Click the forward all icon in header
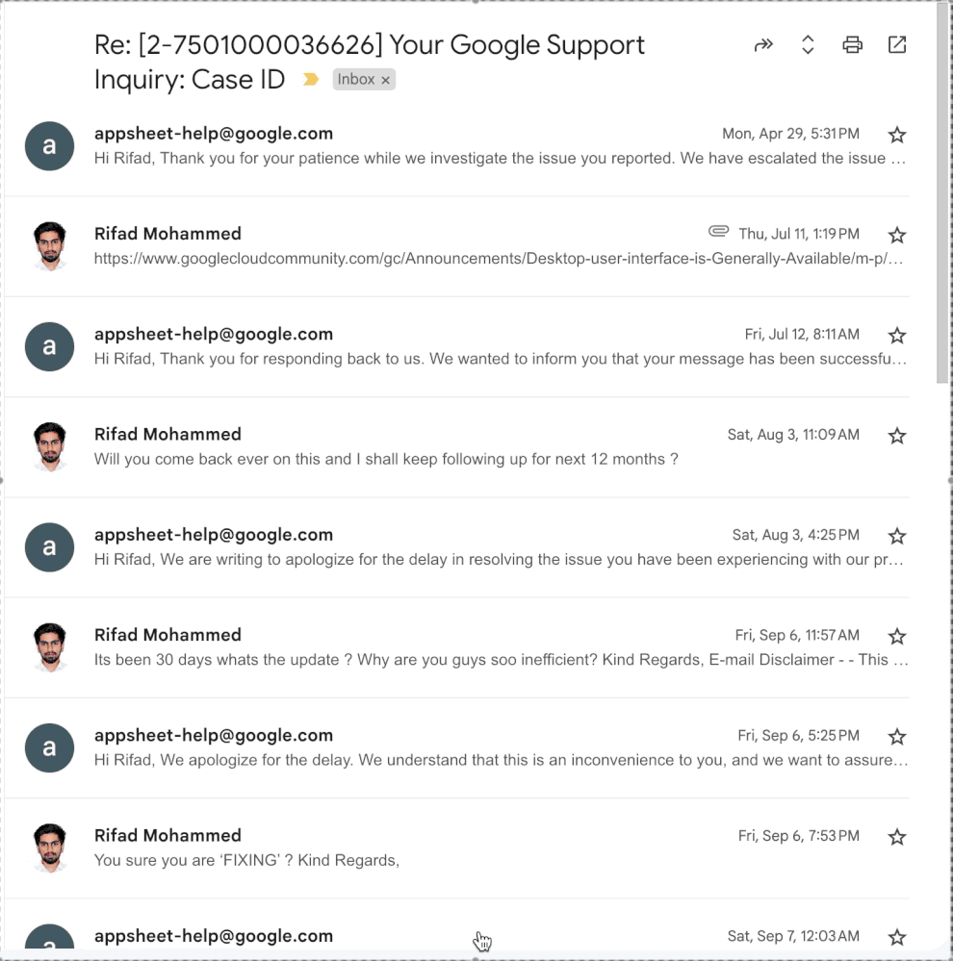The height and width of the screenshot is (961, 953). 763,45
